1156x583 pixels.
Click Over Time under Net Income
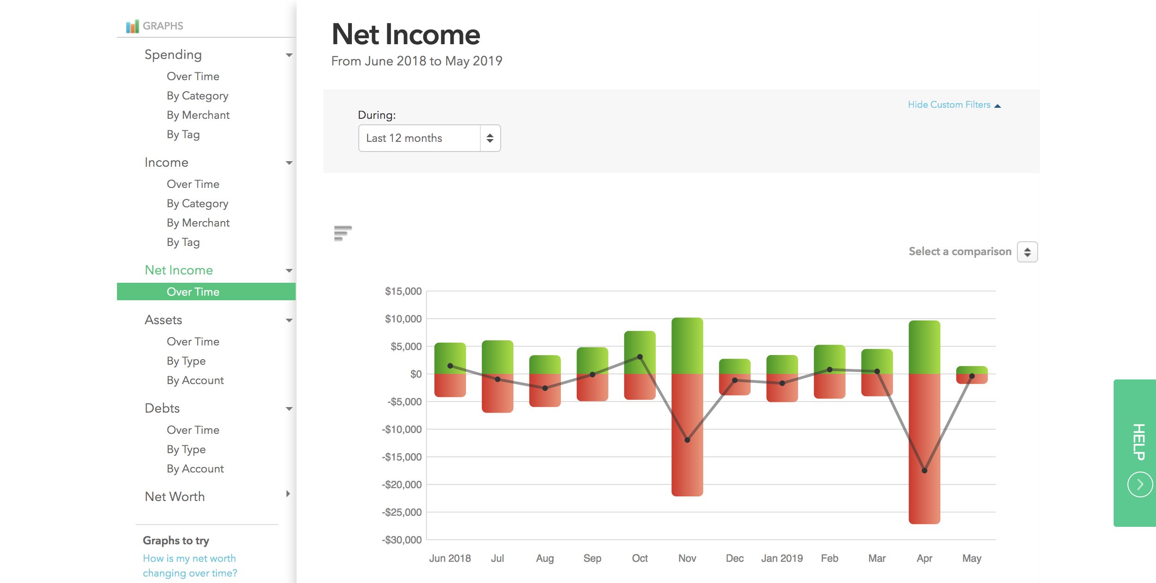192,291
